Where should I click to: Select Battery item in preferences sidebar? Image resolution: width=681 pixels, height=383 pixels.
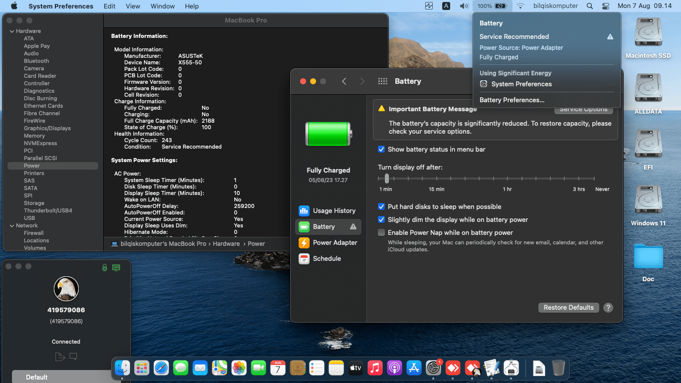(x=328, y=226)
